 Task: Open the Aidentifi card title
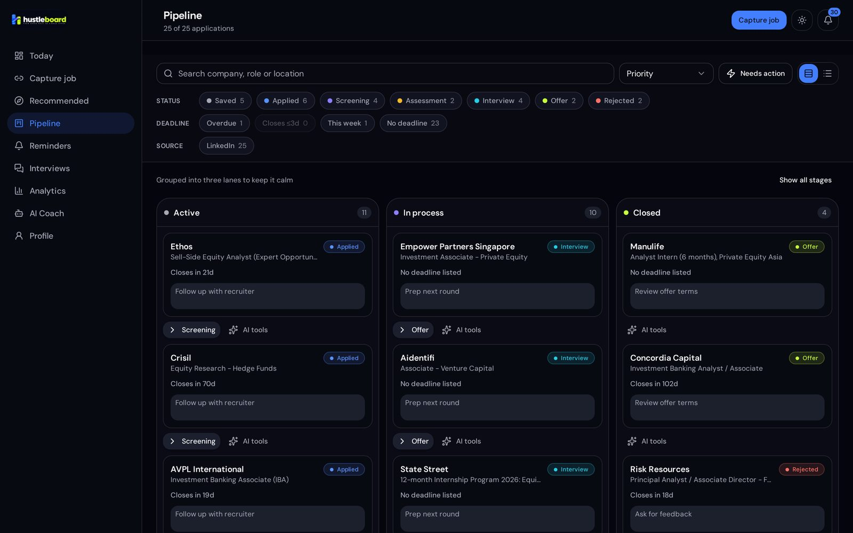coord(417,358)
